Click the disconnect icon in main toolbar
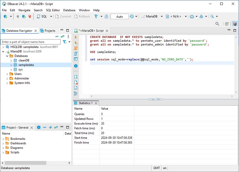Image resolution: width=239 pixels, height=172 pixels. click(x=30, y=16)
